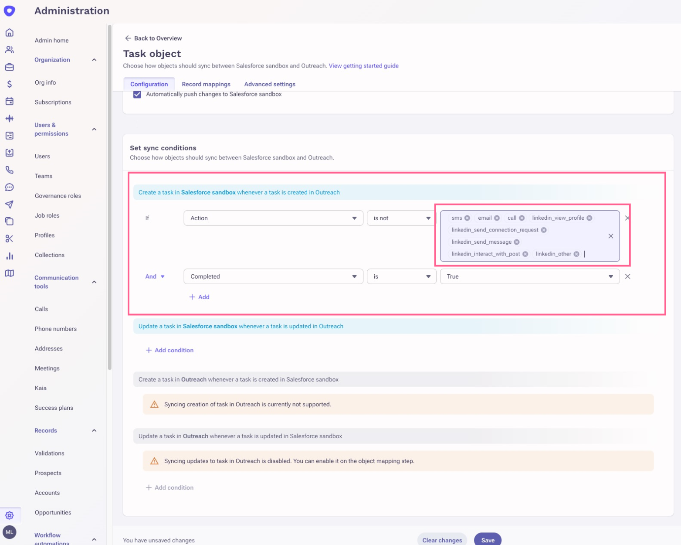Open Admin home in sidebar
The image size is (681, 545).
click(x=52, y=41)
